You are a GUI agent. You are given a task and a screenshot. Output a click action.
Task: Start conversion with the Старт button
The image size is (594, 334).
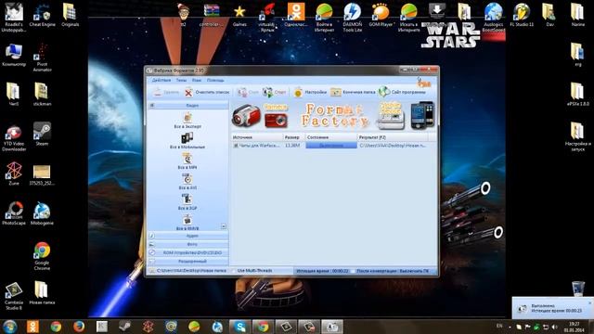coord(275,92)
